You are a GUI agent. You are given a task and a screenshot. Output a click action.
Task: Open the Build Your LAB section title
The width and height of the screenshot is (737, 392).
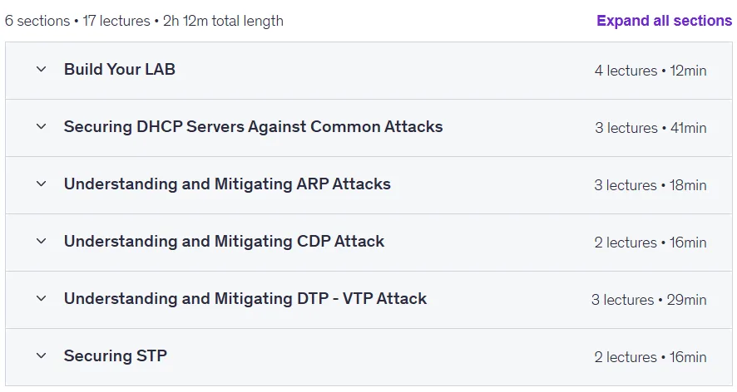pos(120,70)
